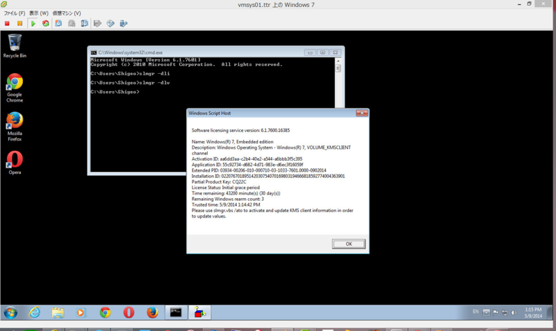Minimize the vmsys01.ttr console window
Viewport: 556px width, 331px height.
point(519,4)
